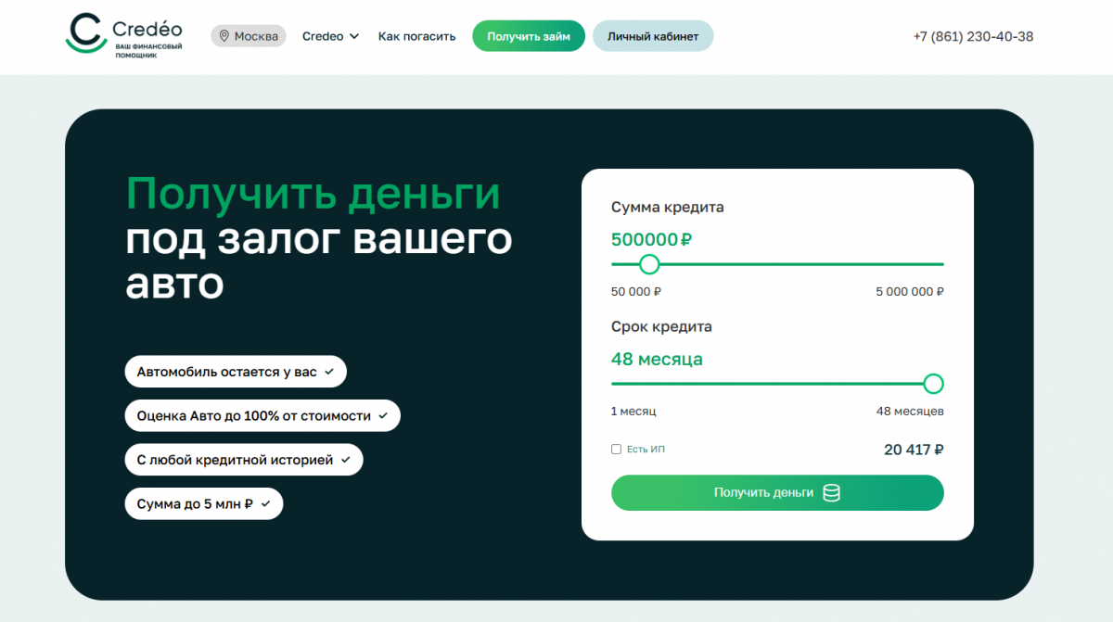This screenshot has height=622, width=1113.
Task: Open the Москва city selector
Action: click(x=249, y=37)
